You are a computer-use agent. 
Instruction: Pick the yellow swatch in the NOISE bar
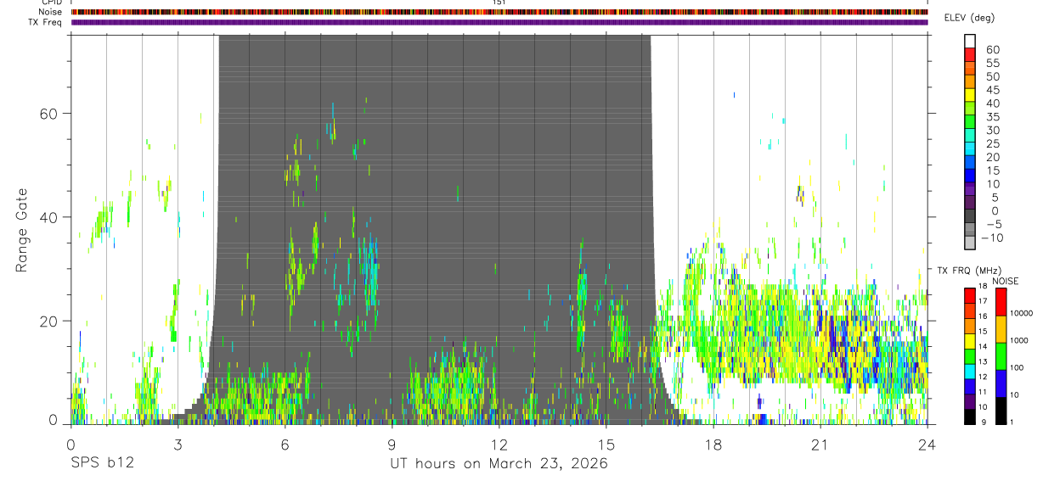1001,329
